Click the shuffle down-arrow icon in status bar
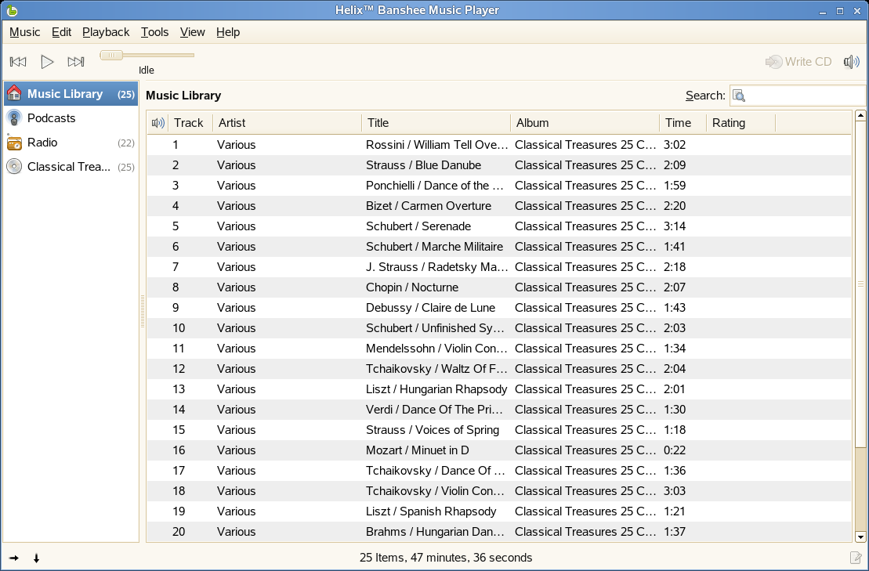 pyautogui.click(x=37, y=558)
